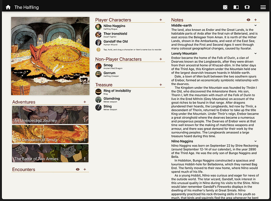271x201 pixels.
Task: Open Smog dragon avatar
Action: coord(98,66)
